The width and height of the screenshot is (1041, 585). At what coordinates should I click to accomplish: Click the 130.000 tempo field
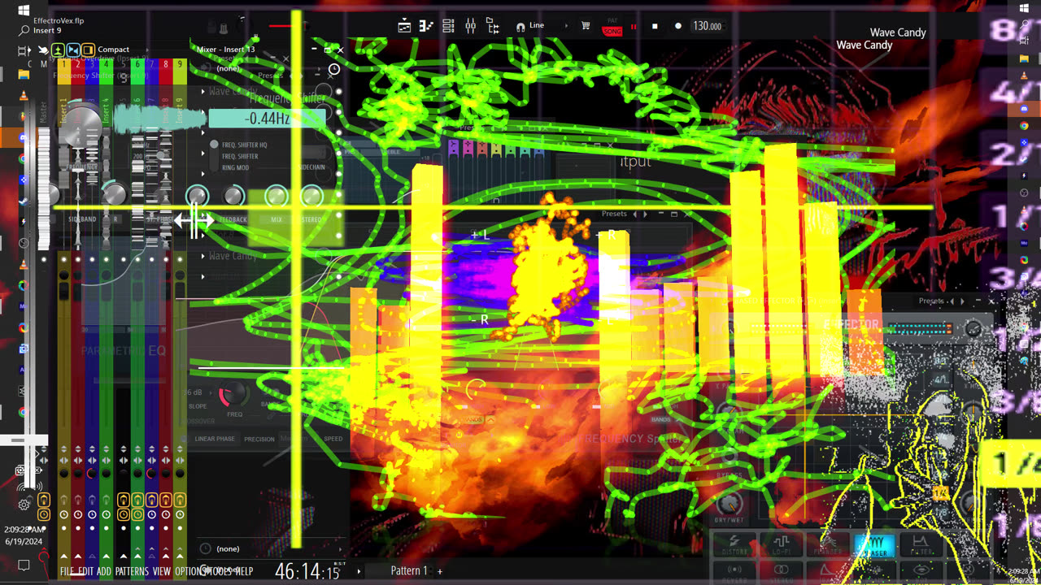[x=707, y=26]
